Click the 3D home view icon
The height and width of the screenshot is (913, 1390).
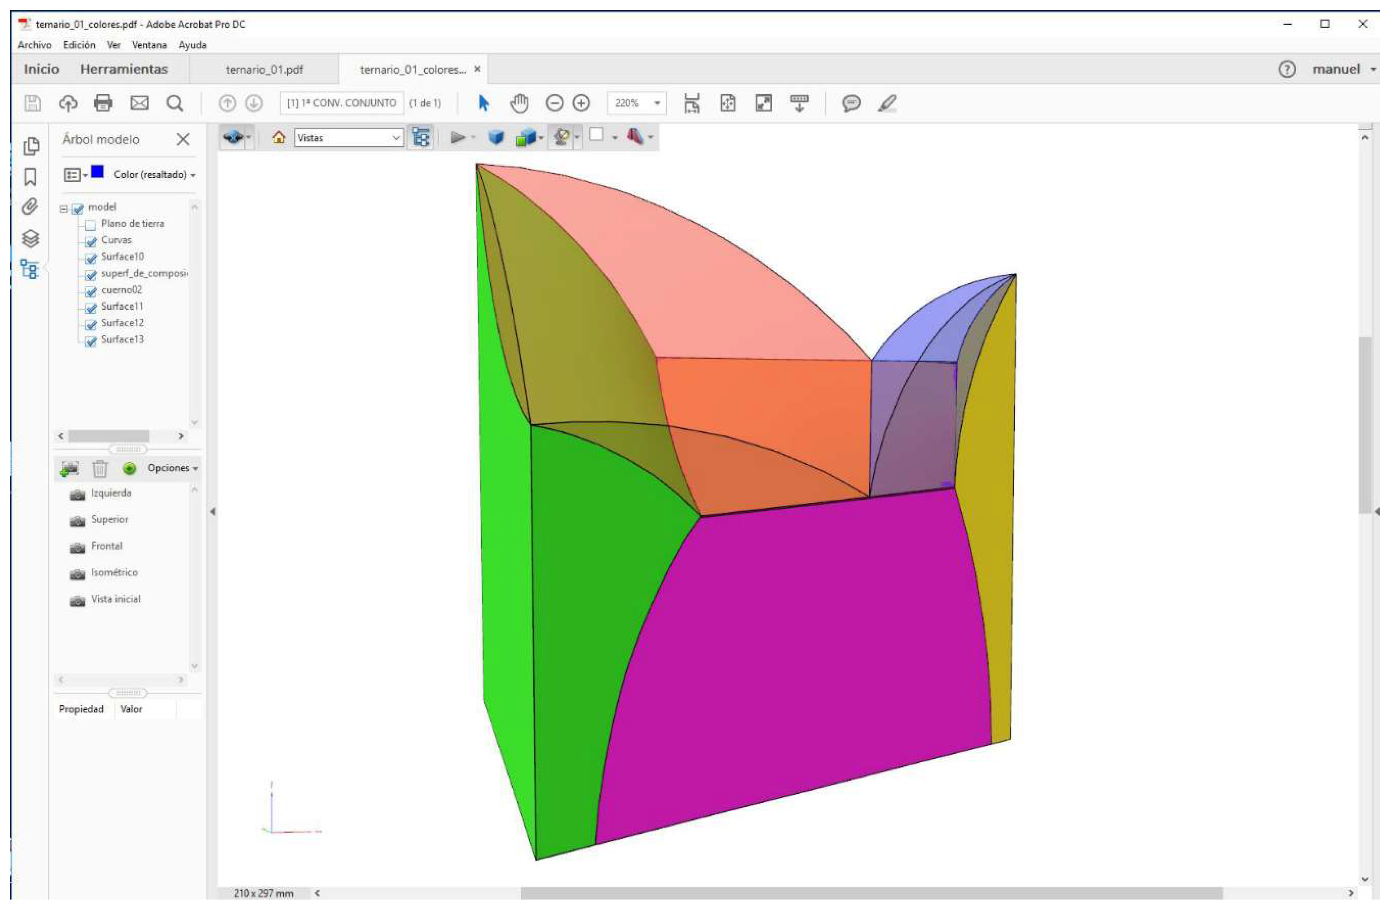coord(279,138)
